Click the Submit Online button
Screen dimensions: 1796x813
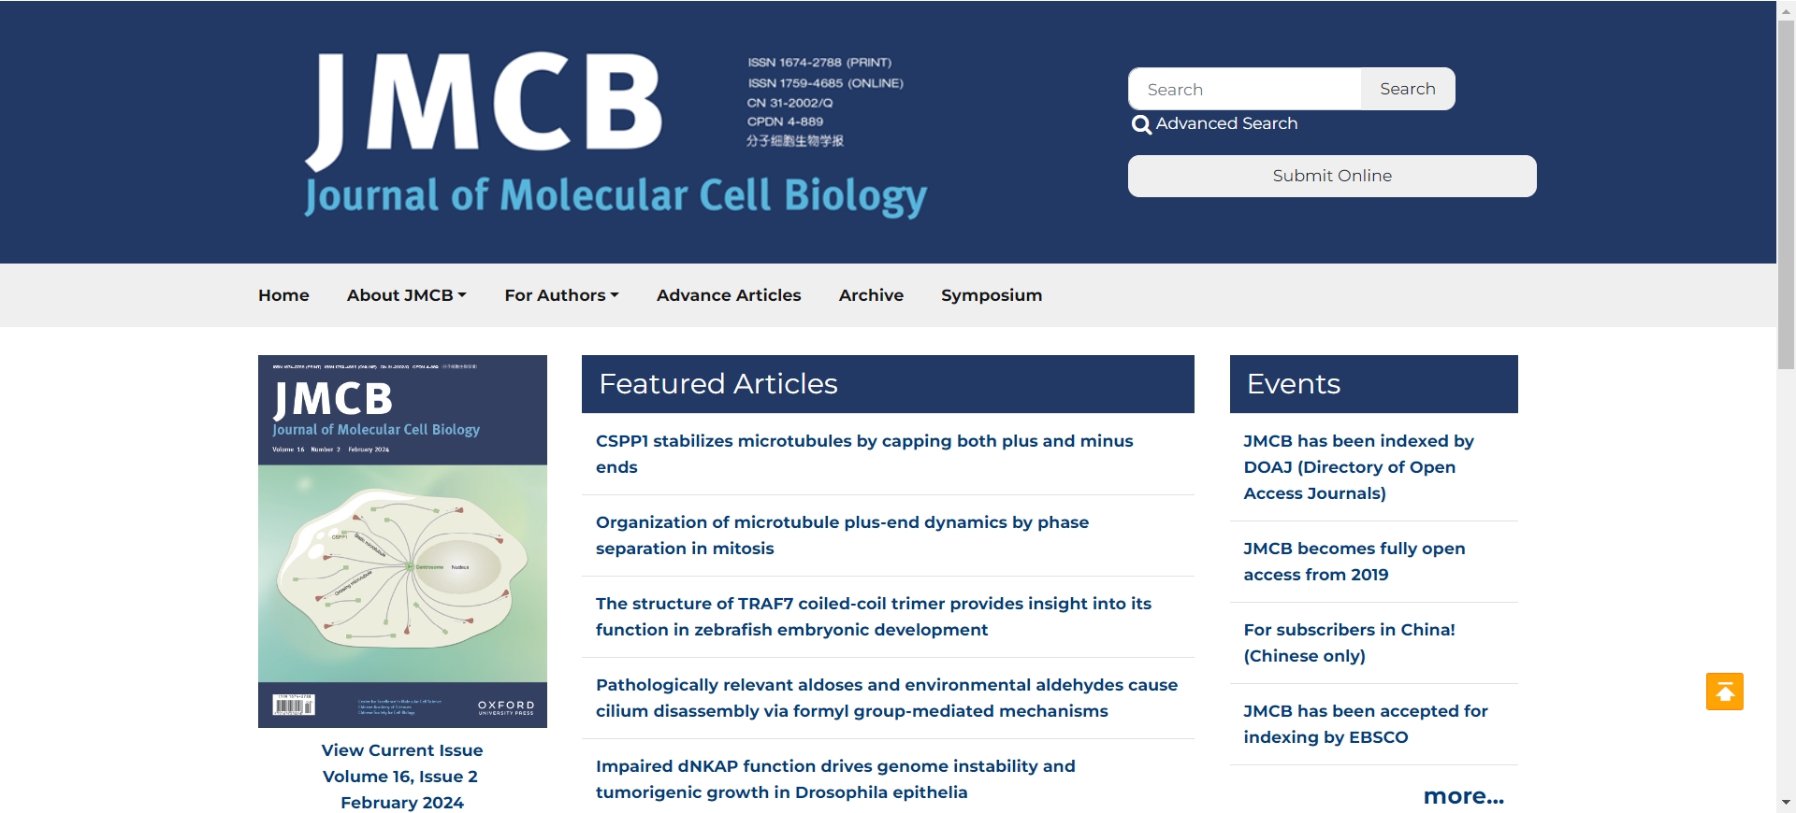point(1332,176)
